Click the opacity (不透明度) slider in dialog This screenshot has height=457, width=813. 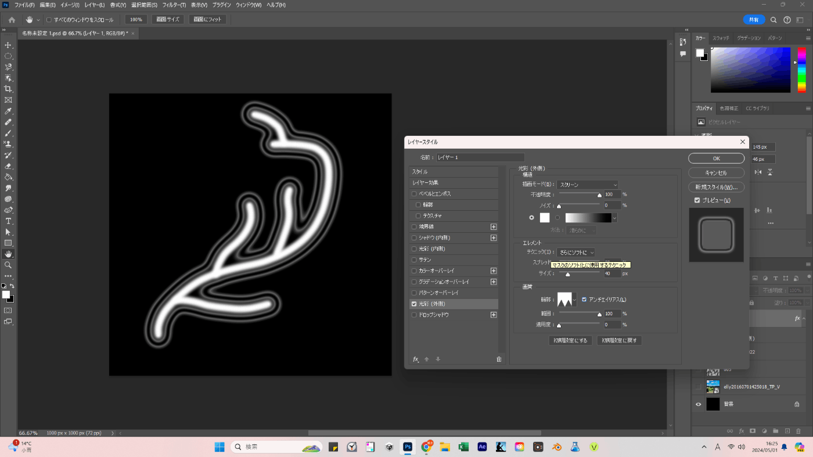click(580, 195)
